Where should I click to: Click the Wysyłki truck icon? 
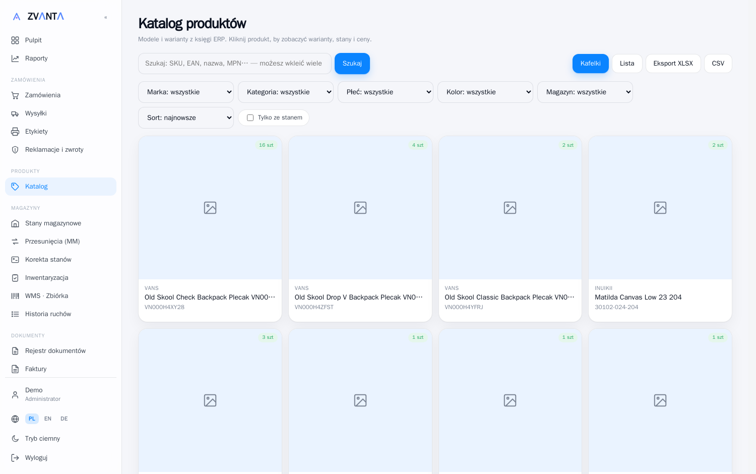(x=15, y=113)
